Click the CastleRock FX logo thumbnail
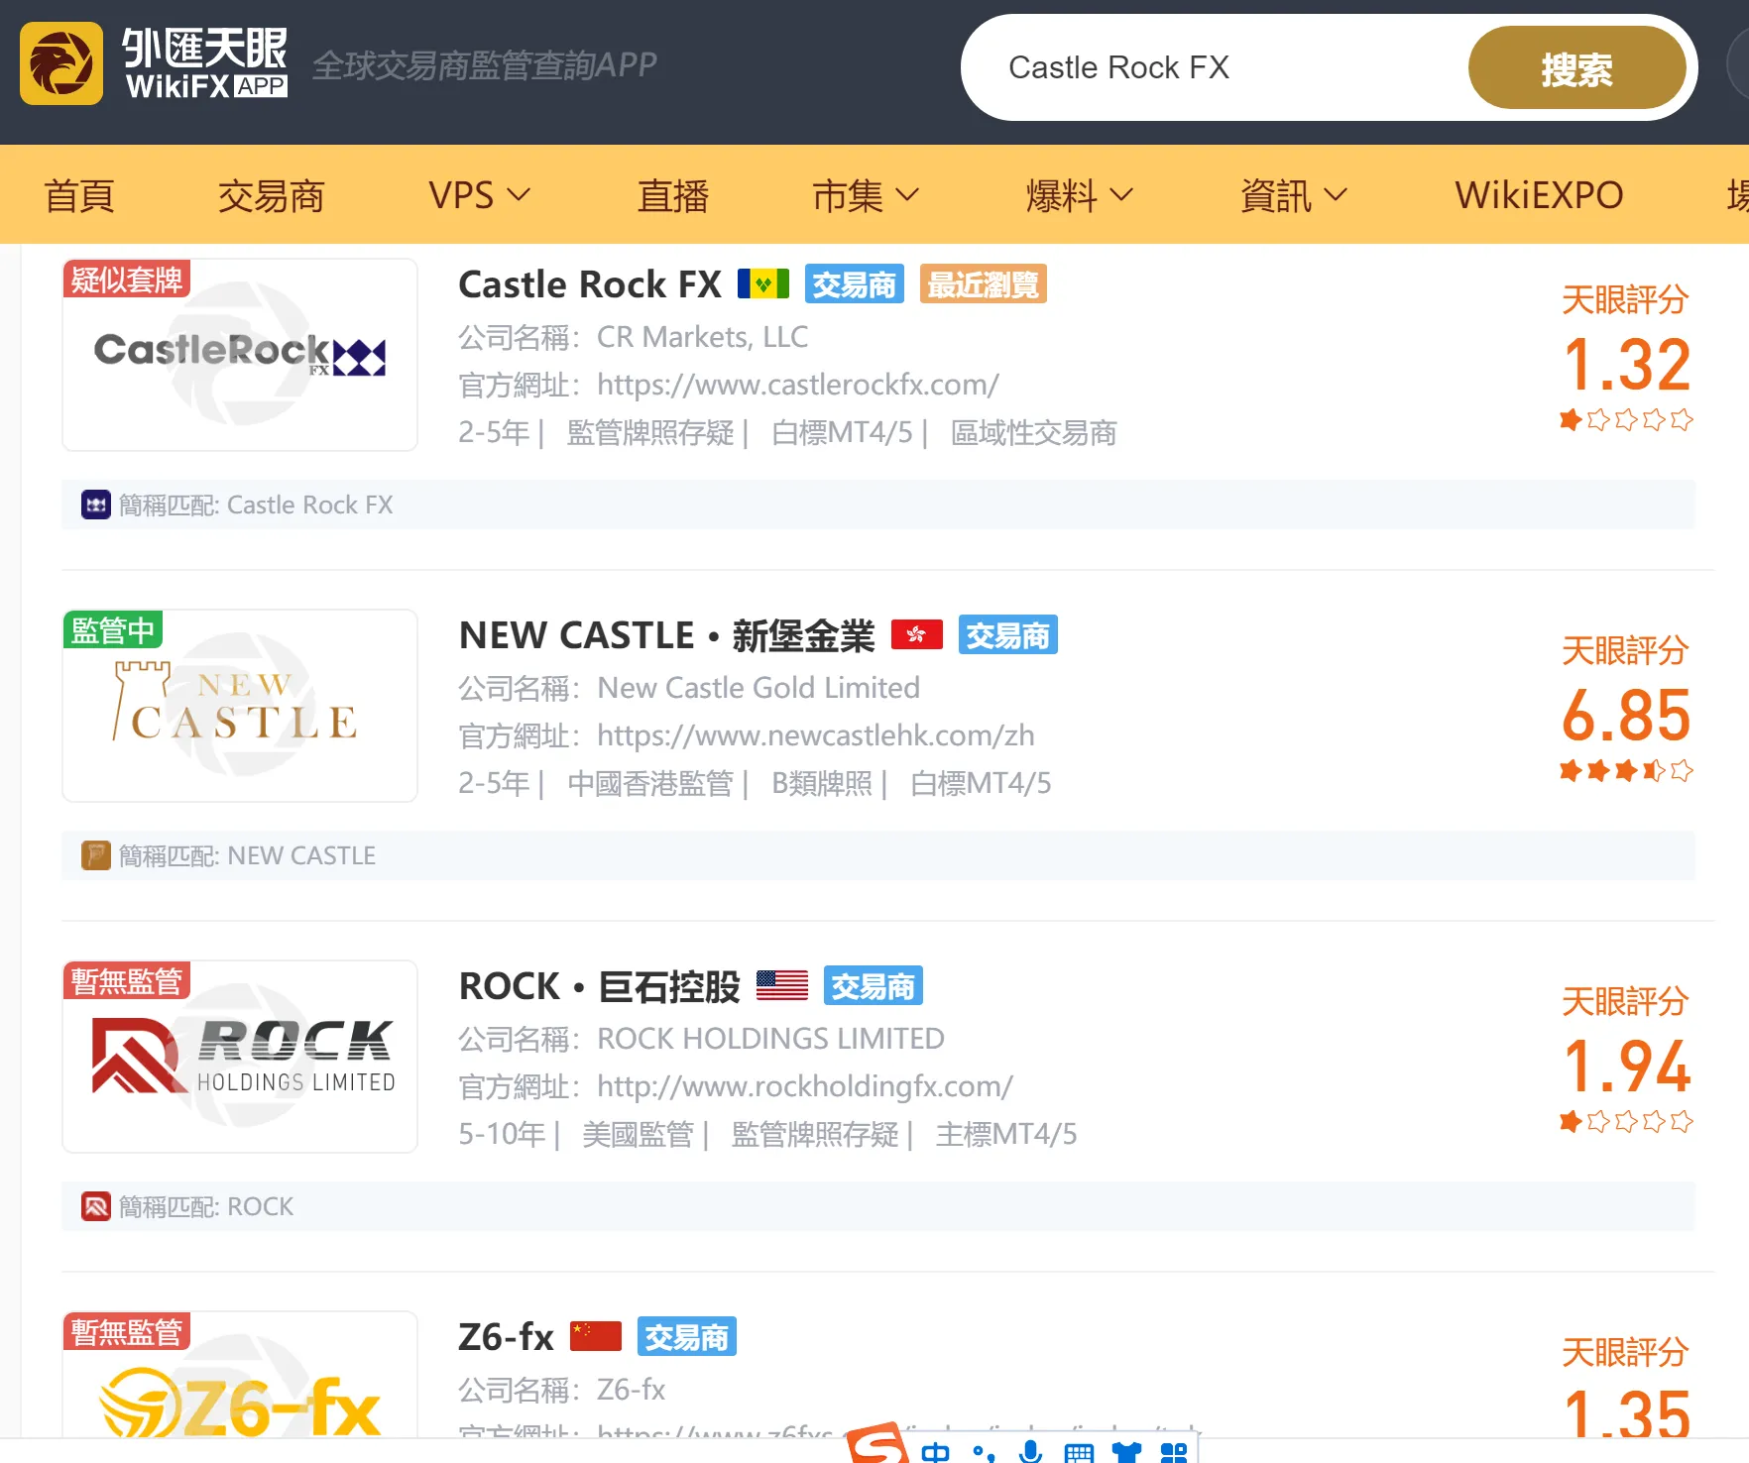The width and height of the screenshot is (1749, 1463). (x=240, y=355)
